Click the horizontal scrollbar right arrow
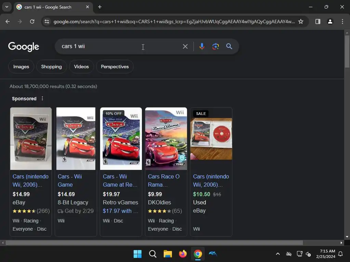The image size is (350, 262). 341,243
